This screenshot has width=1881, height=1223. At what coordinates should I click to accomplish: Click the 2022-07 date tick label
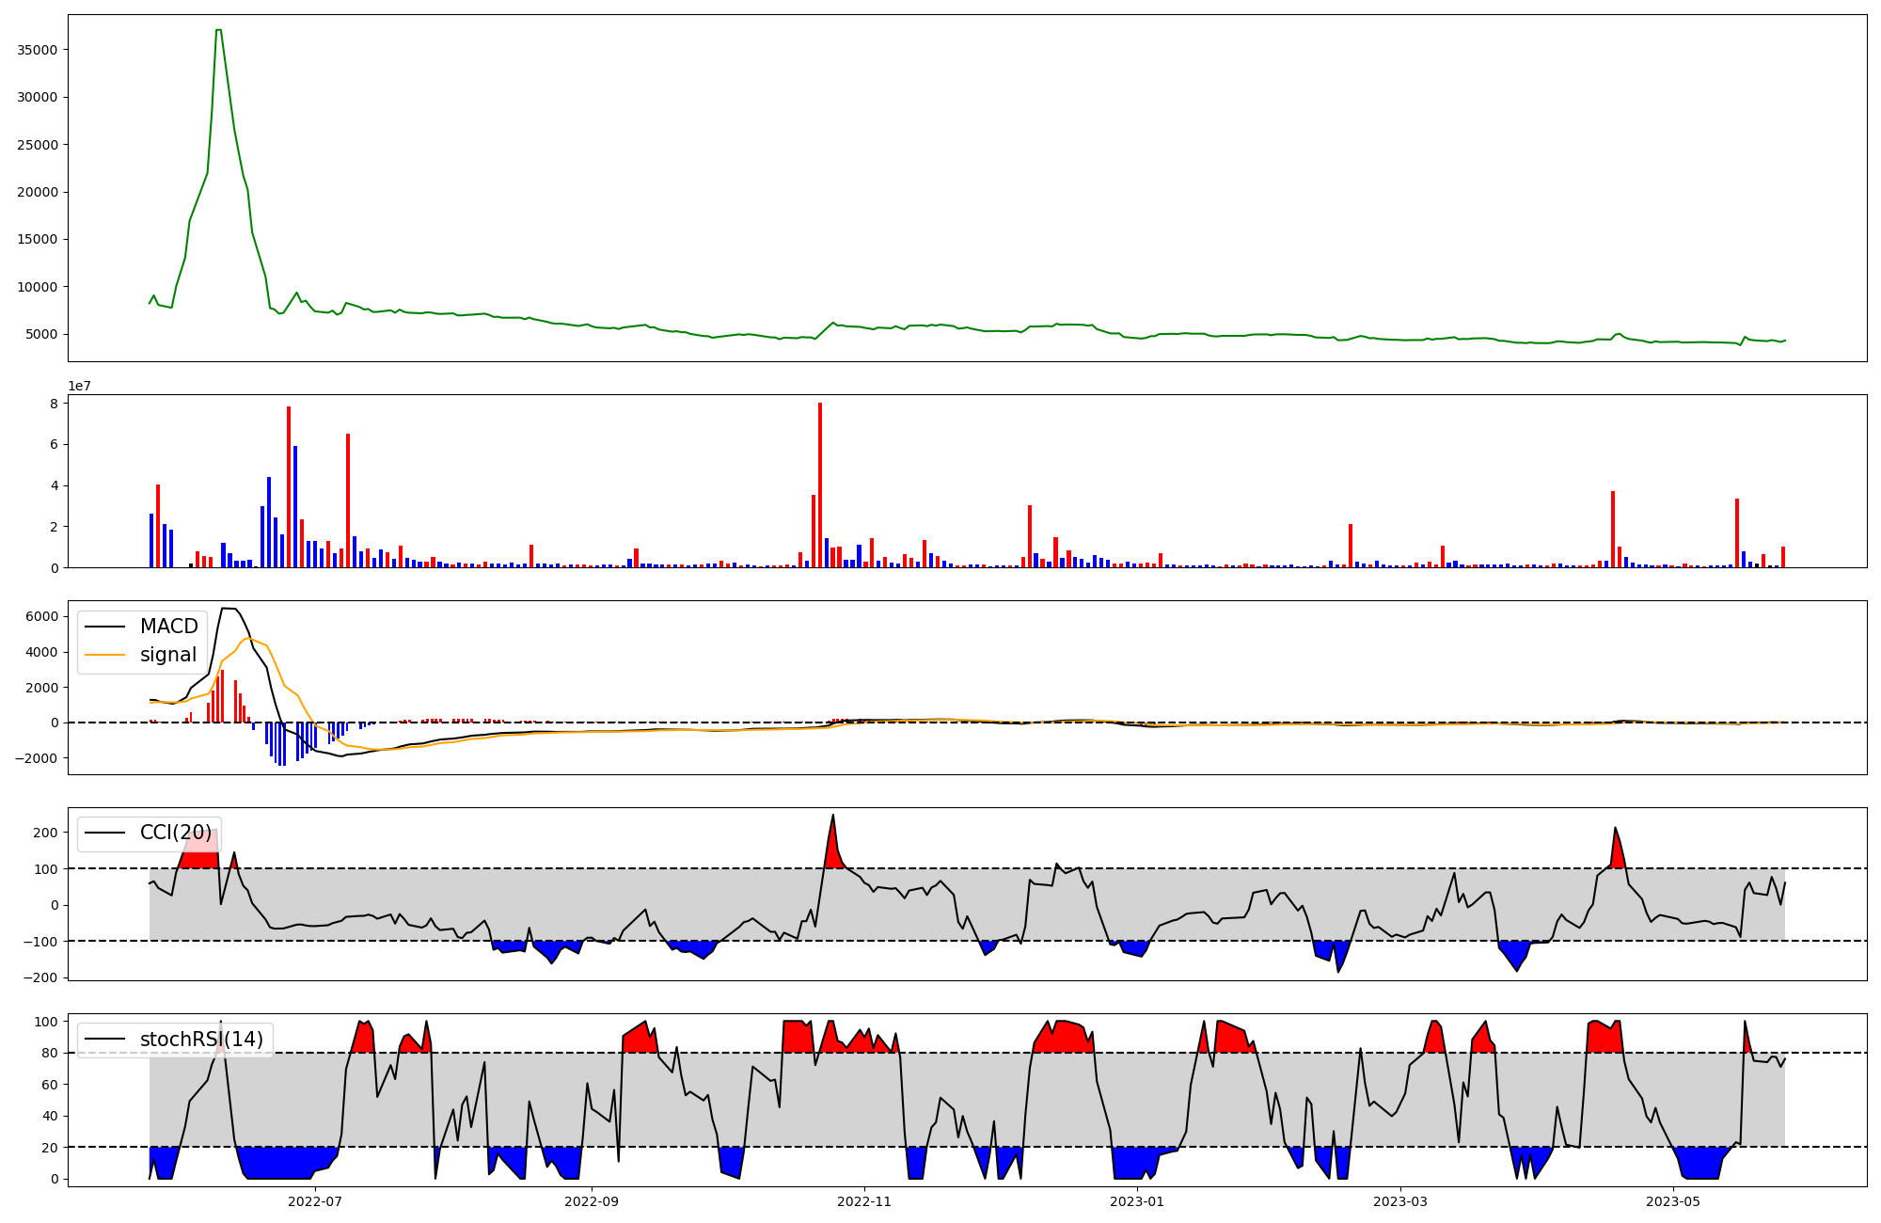click(x=315, y=1201)
